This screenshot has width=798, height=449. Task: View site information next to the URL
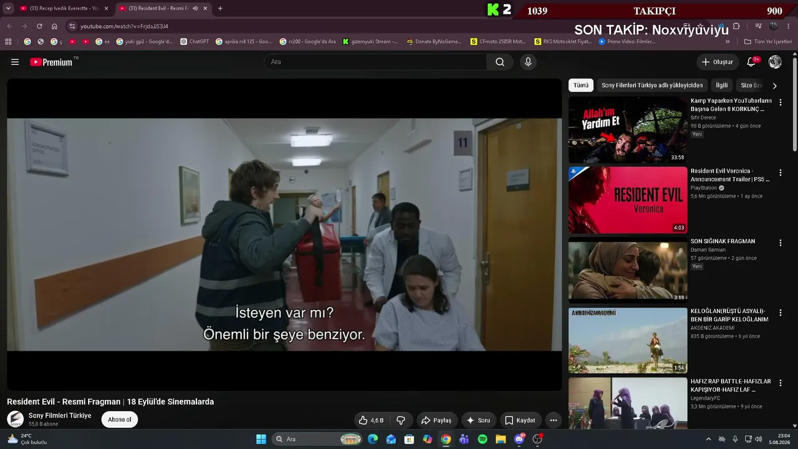[x=72, y=26]
